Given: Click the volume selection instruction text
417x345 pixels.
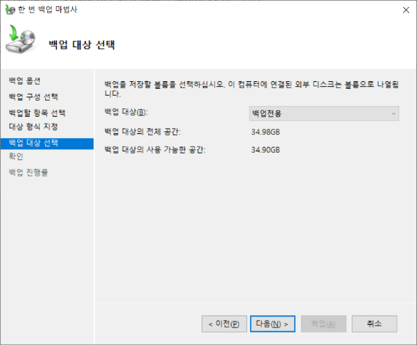Looking at the screenshot, I should click(252, 89).
